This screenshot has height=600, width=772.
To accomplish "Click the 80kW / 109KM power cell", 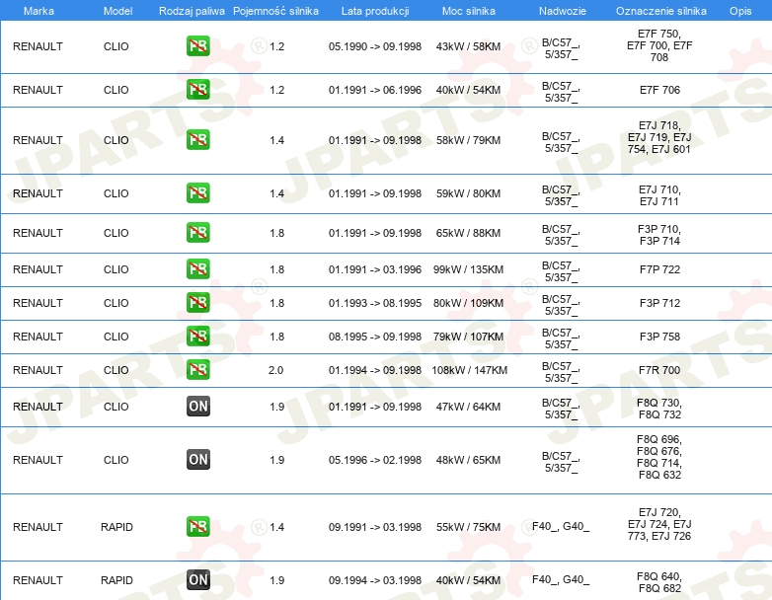I will pyautogui.click(x=468, y=303).
